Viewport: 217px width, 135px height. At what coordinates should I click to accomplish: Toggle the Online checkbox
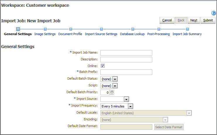(x=102, y=66)
